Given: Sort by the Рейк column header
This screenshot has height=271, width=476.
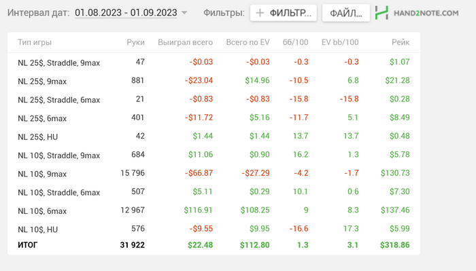Looking at the screenshot, I should coord(401,42).
